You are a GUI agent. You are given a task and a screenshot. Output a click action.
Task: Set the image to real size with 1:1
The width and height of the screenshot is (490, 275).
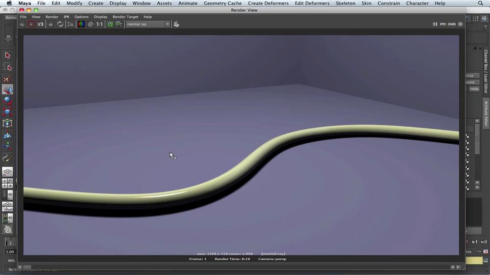(100, 24)
